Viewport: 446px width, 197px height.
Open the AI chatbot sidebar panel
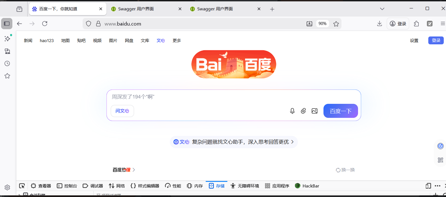pos(8,38)
